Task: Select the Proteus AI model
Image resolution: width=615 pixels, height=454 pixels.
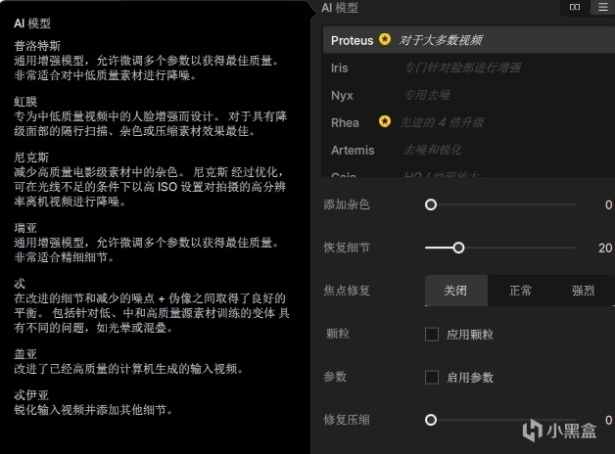Action: coord(469,40)
